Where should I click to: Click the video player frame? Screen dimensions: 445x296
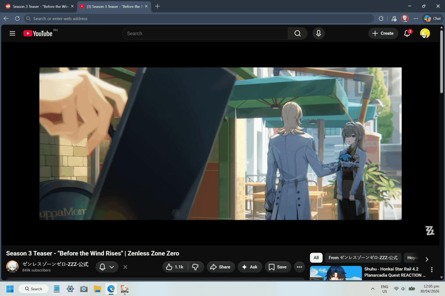(220, 144)
